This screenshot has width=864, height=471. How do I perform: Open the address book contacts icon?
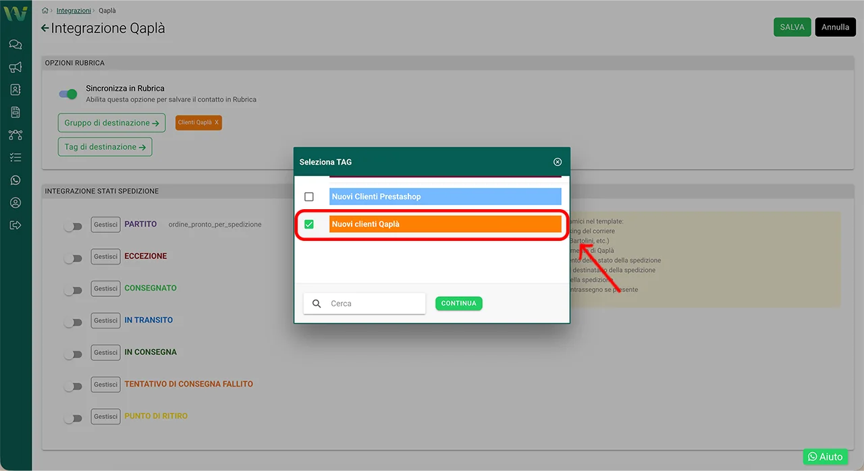pos(16,90)
